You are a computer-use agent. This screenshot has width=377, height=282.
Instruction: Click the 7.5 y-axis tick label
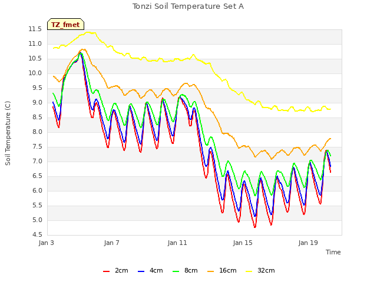(37, 147)
